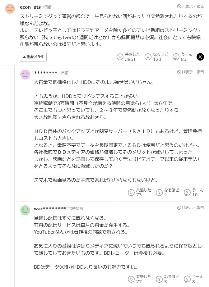The image size is (209, 287).
Task: Click 共感した smiley showing 77 reactions
Action: (x=131, y=279)
